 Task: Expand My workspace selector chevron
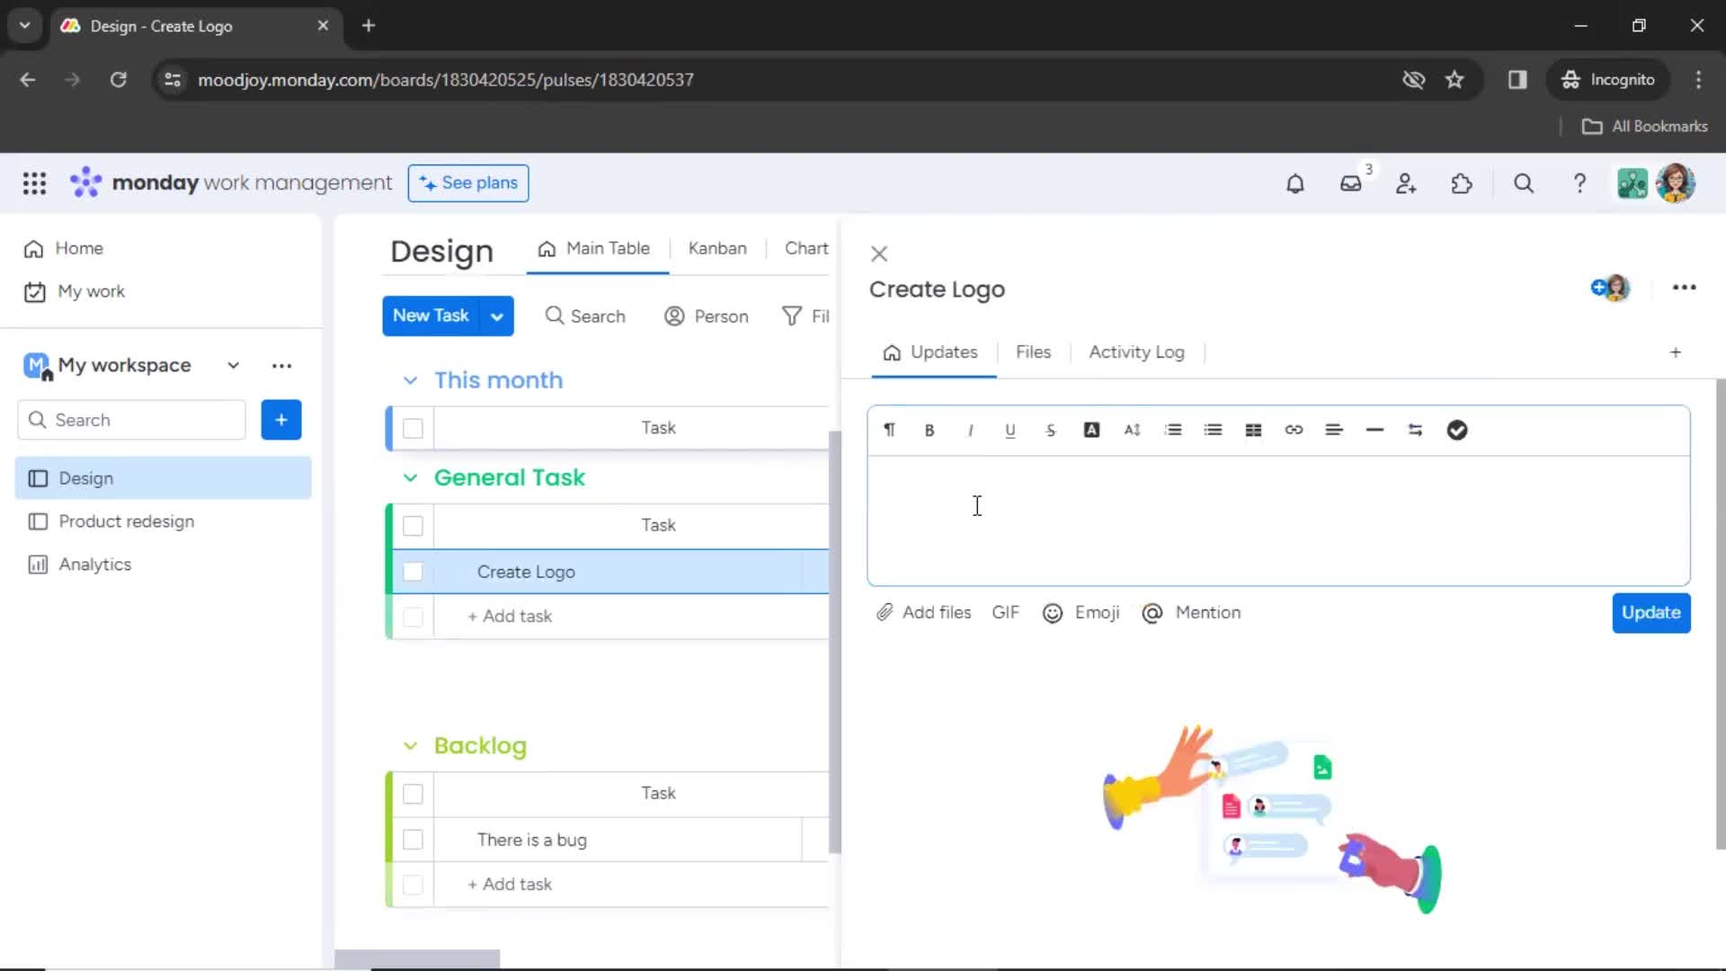233,366
